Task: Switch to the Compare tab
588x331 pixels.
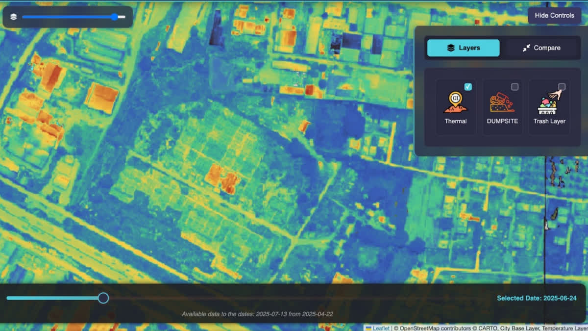Action: tap(542, 48)
